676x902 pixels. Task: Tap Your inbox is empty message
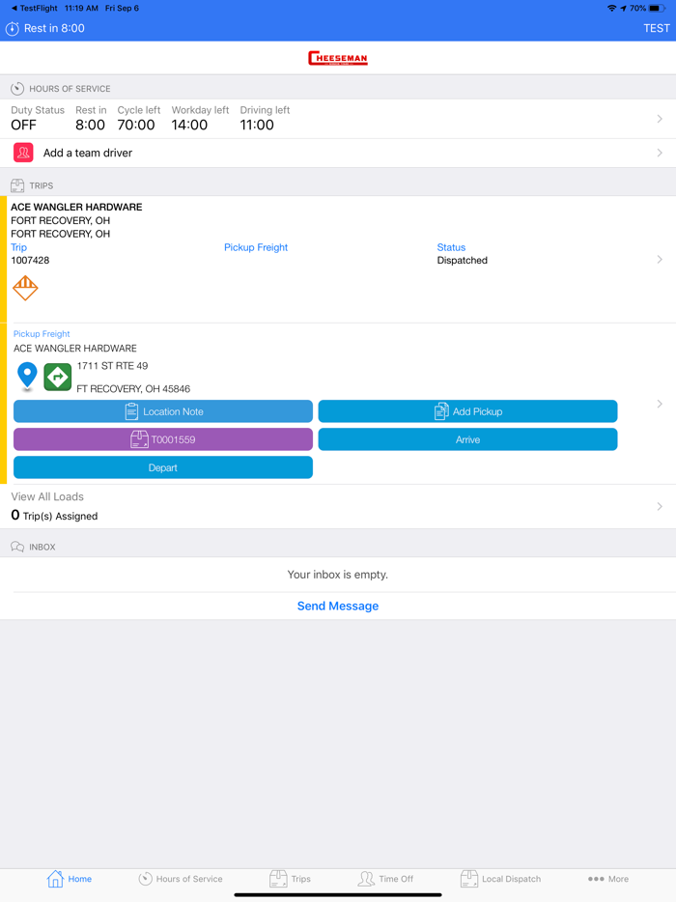(x=338, y=575)
